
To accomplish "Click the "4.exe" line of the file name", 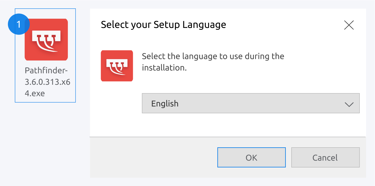I will point(35,93).
